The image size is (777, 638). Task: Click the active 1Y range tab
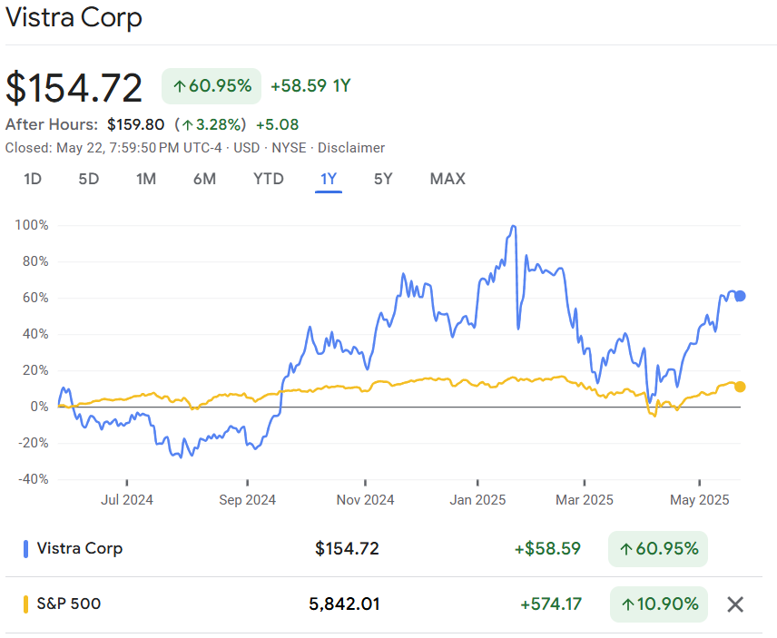click(329, 179)
